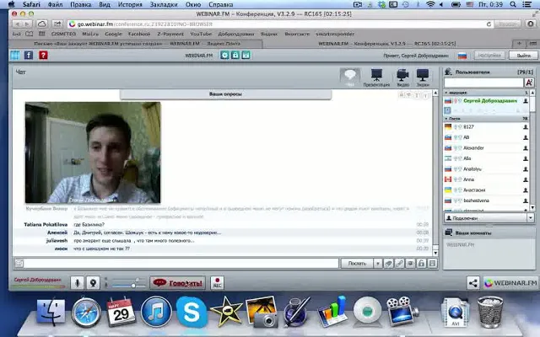Select the chat bubble mode icon
This screenshot has width=540, height=337.
click(x=350, y=77)
